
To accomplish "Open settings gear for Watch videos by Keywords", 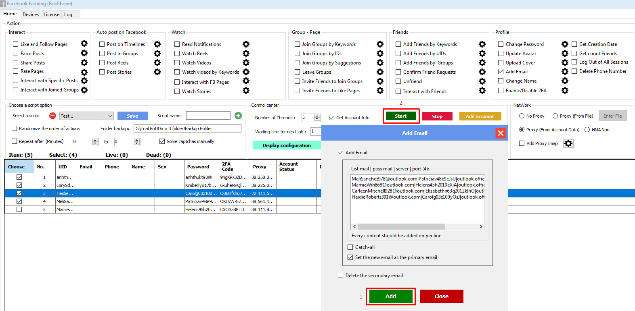I will pyautogui.click(x=246, y=72).
